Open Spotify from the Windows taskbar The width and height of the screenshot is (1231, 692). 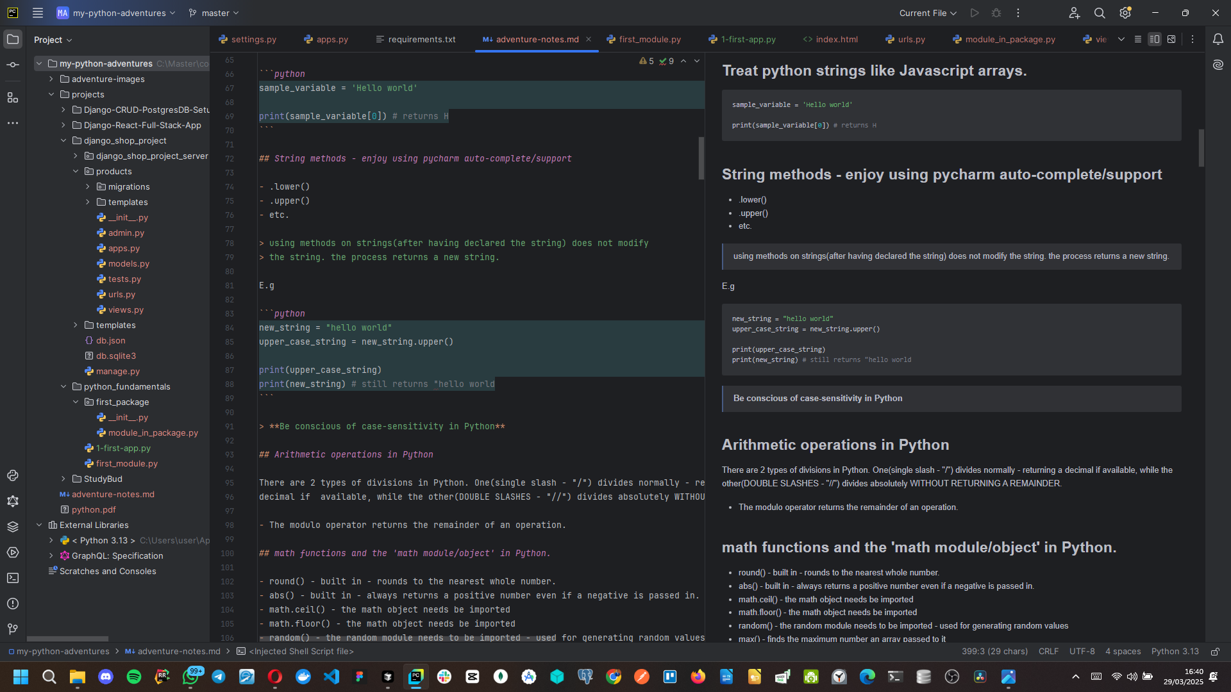[133, 677]
